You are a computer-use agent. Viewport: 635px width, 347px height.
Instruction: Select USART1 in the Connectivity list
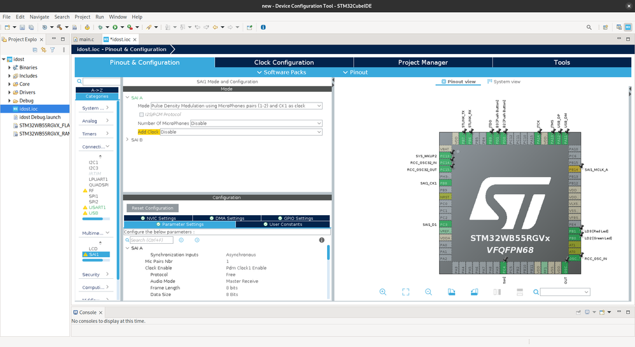tap(97, 207)
